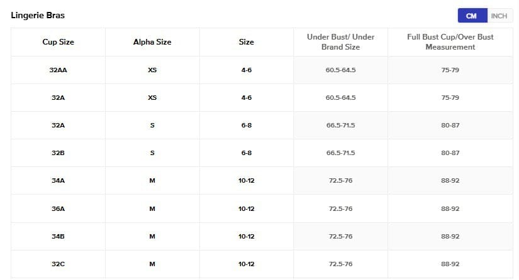
Task: Click the 36A cup size cell
Action: tap(58, 208)
